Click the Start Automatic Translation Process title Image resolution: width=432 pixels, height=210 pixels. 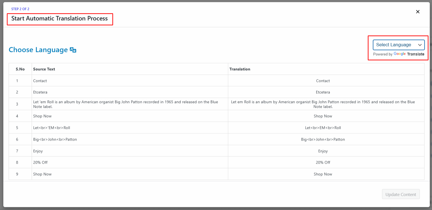pyautogui.click(x=59, y=19)
